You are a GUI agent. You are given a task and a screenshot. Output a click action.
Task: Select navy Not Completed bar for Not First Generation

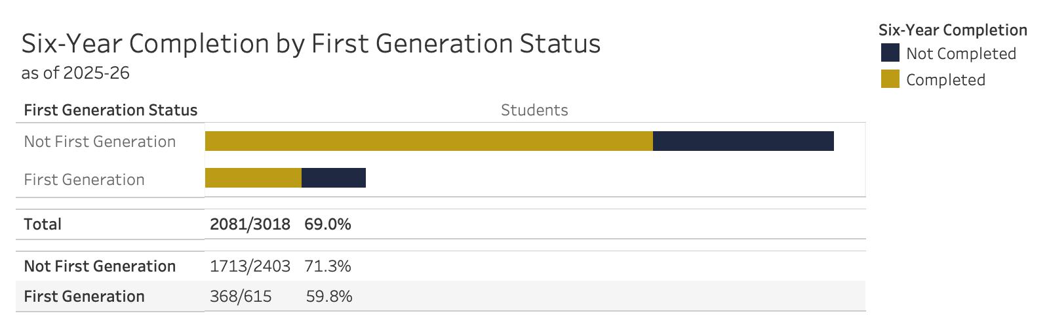743,141
